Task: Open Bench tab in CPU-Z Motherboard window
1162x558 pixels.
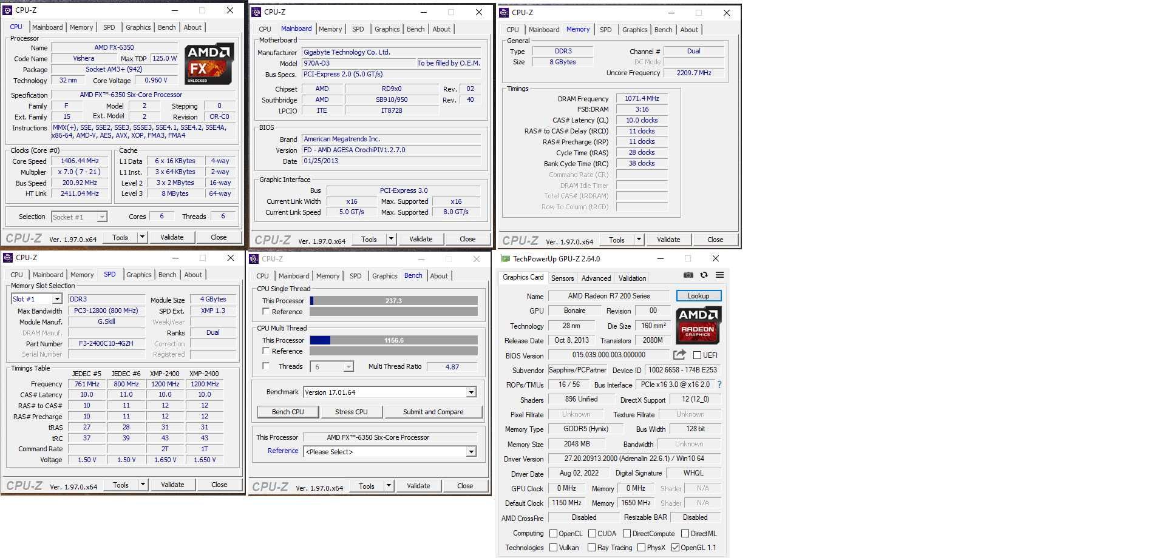Action: pyautogui.click(x=416, y=29)
